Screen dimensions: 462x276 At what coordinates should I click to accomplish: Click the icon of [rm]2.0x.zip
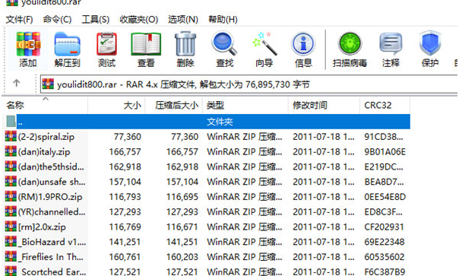click(x=11, y=227)
